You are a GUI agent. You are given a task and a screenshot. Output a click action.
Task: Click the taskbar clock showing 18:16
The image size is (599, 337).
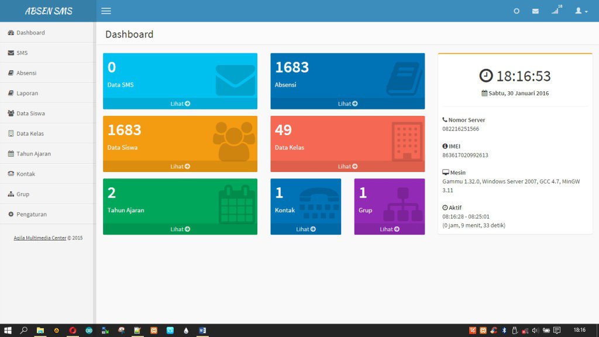579,330
